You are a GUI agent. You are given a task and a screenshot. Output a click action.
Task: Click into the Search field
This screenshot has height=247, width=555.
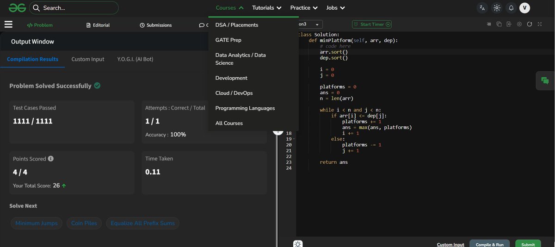click(74, 8)
